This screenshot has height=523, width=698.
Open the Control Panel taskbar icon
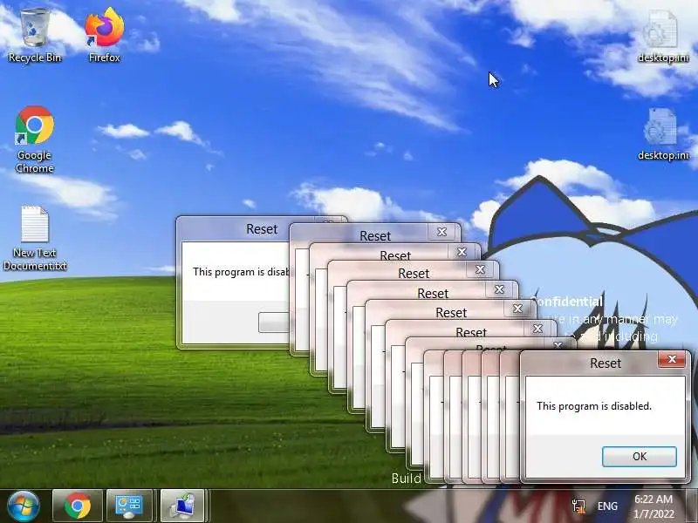(129, 506)
